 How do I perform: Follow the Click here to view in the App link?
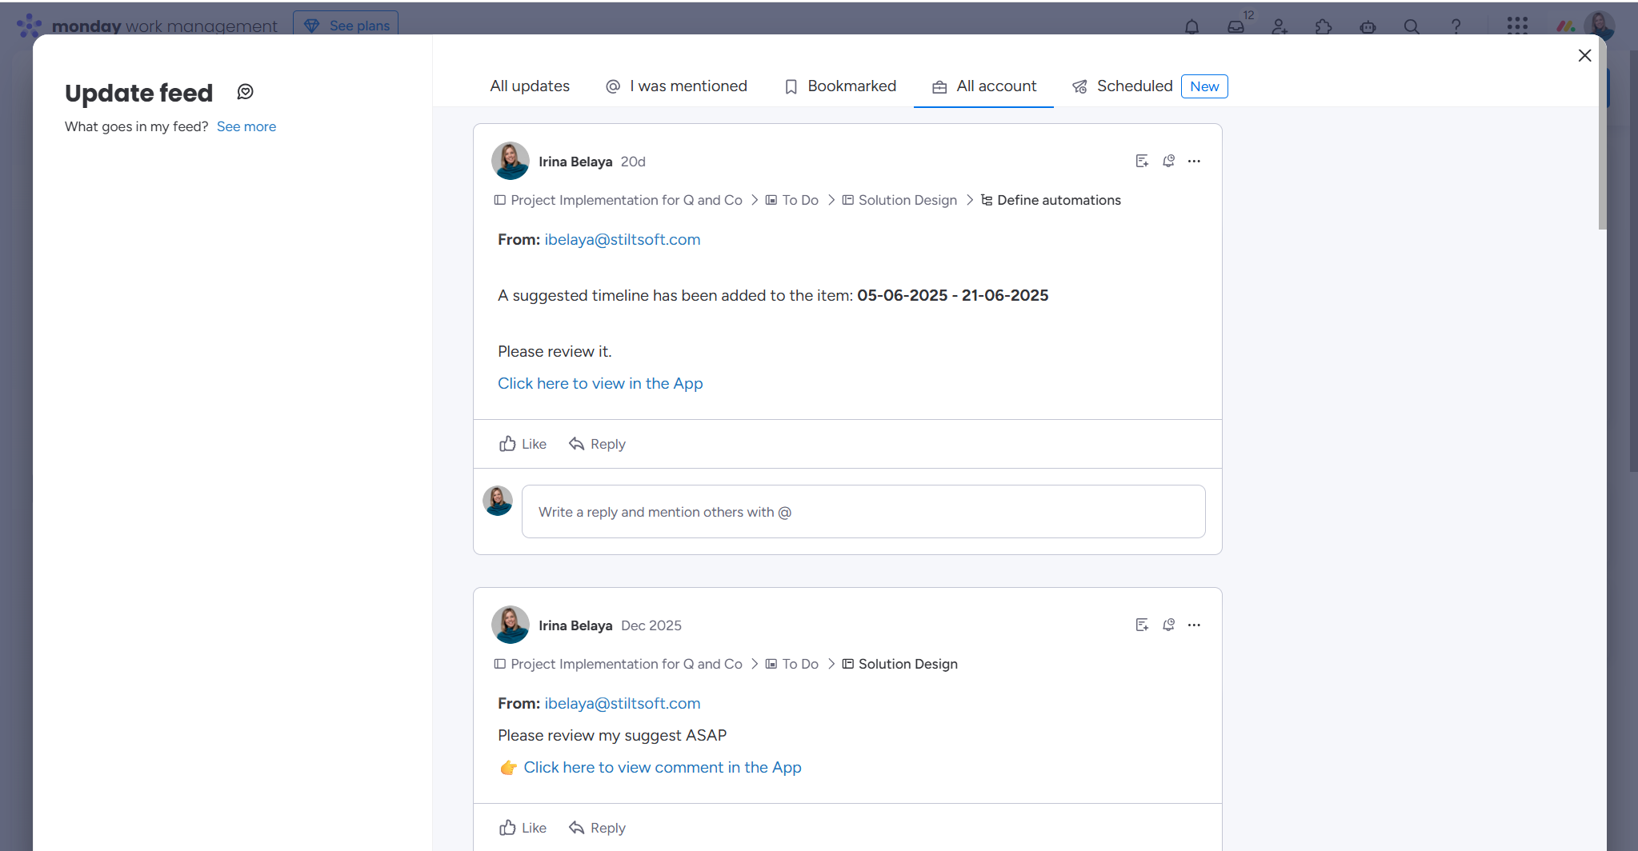click(x=599, y=383)
